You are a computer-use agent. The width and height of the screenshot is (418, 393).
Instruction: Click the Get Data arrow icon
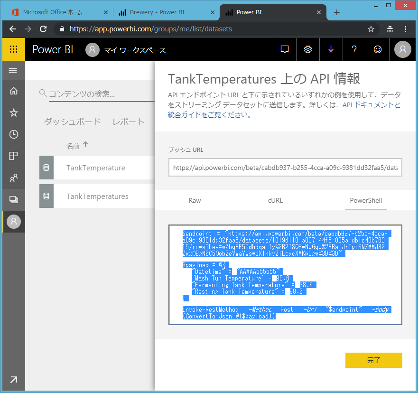[14, 379]
